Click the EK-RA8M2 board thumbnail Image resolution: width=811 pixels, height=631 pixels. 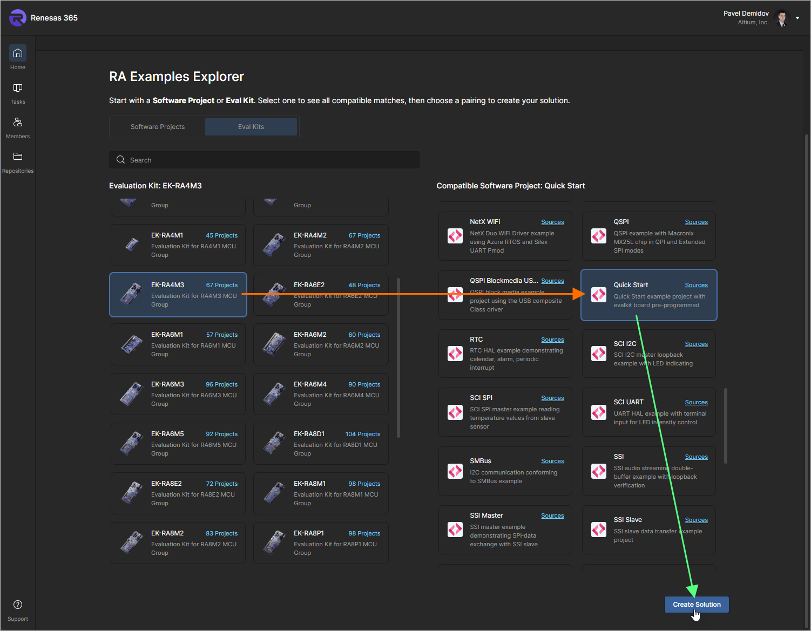click(x=132, y=542)
